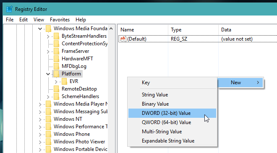
Task: Click the tree pane scroll up arrow
Action: [x=111, y=29]
